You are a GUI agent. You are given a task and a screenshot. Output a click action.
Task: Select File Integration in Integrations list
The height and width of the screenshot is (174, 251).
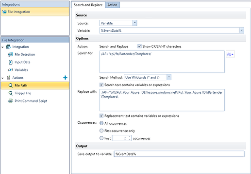click(x=35, y=12)
